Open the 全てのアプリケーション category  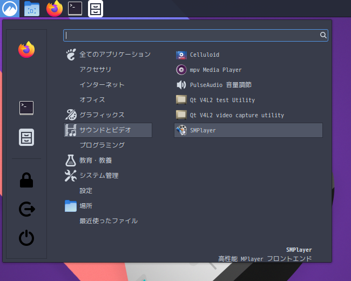(x=115, y=55)
